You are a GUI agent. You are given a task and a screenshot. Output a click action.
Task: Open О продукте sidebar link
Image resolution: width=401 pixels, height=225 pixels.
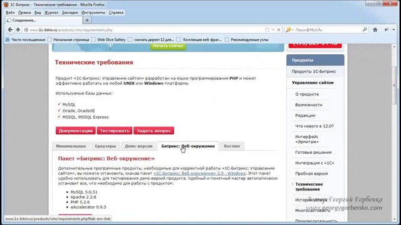click(x=307, y=94)
